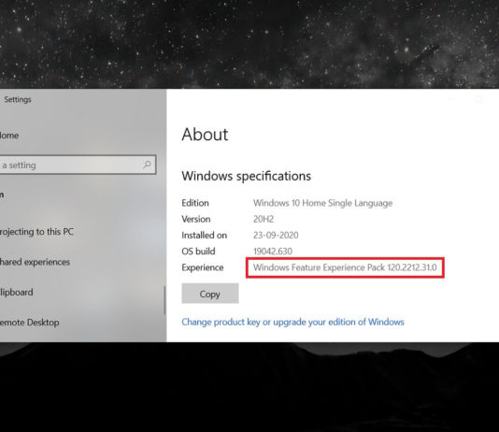This screenshot has width=499, height=432.
Task: Click the Windows specifications heading
Action: pyautogui.click(x=247, y=176)
